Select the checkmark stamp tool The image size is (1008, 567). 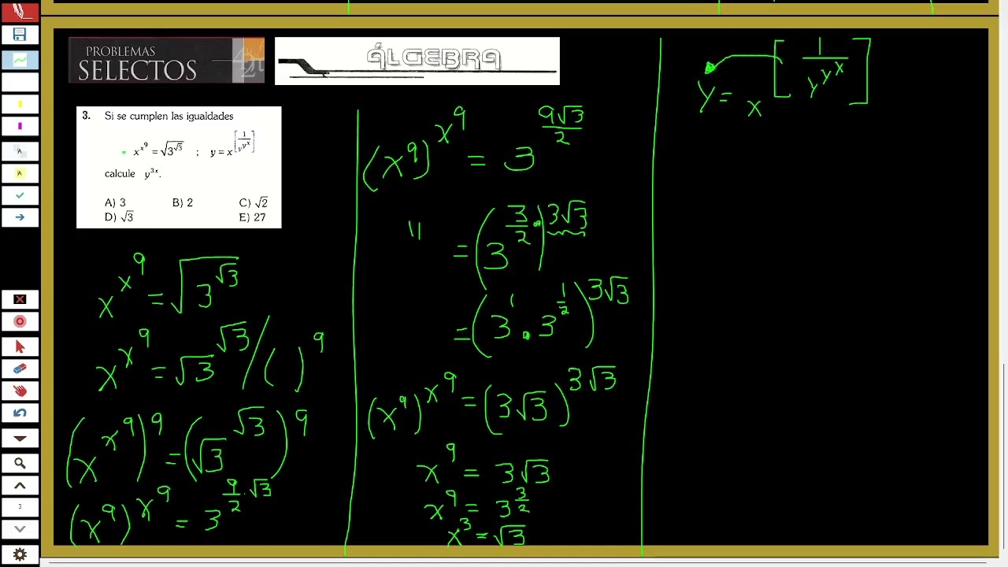pos(20,195)
